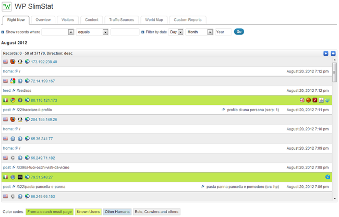Click scrollbar thumb in records list
Screen dimensions: 339x217
[x=334, y=73]
